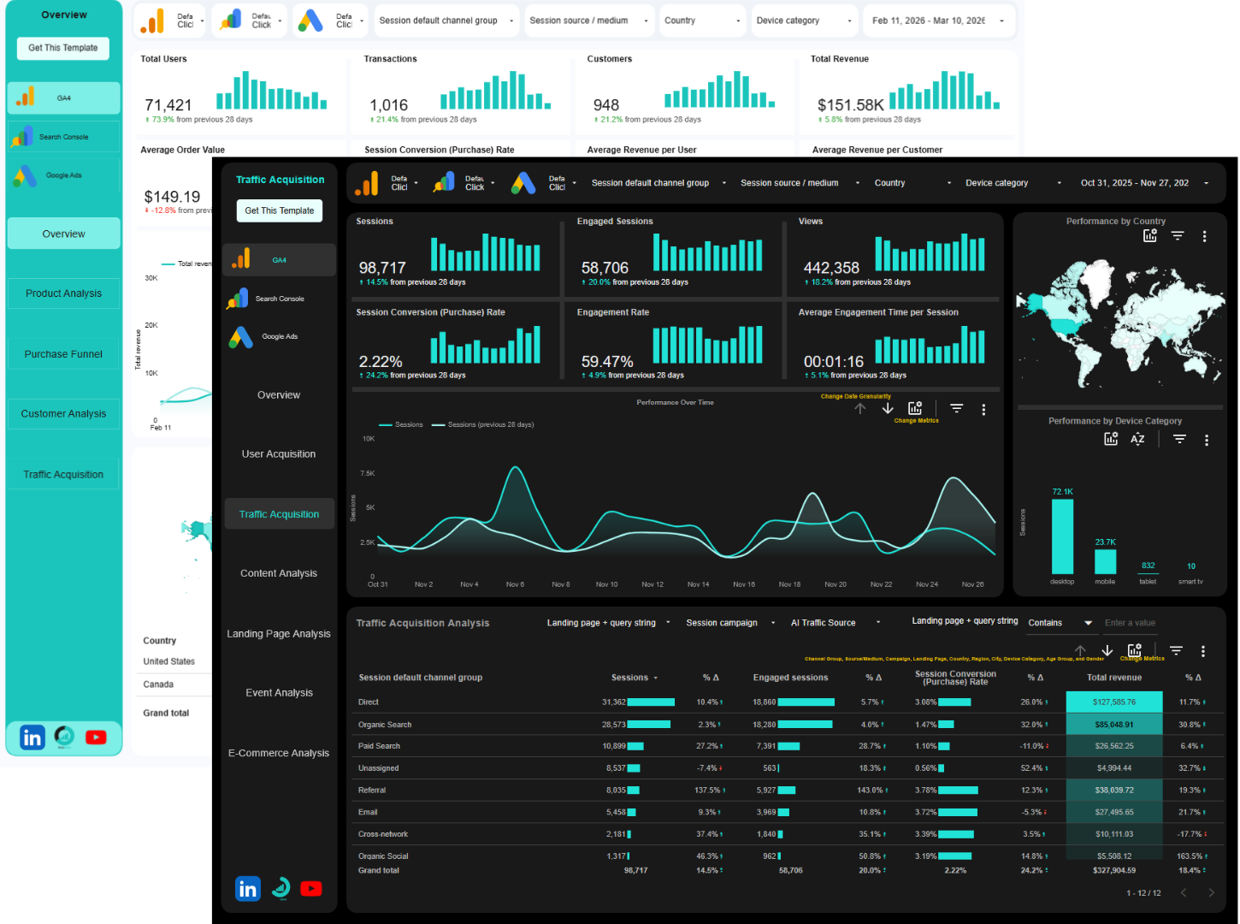Go to next page of traffic table
1240x924 pixels.
[x=1211, y=892]
